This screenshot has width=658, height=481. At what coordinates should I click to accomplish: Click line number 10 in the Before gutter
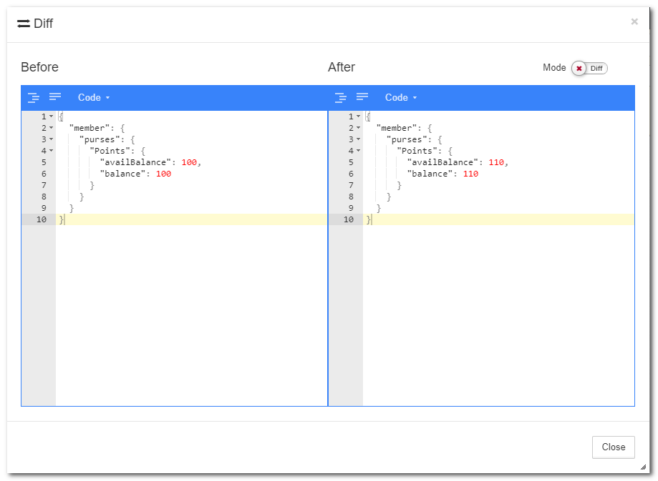pyautogui.click(x=41, y=219)
